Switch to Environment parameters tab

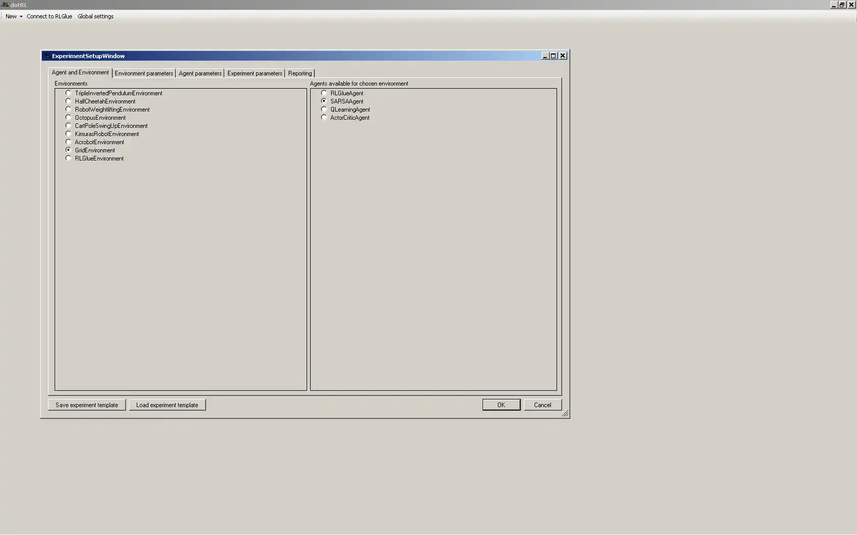click(144, 73)
